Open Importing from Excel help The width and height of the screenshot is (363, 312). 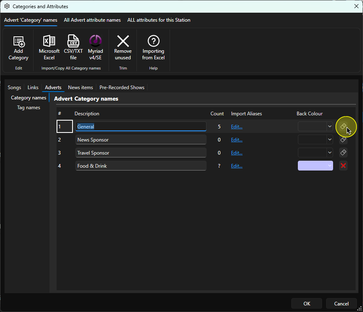[x=153, y=48]
